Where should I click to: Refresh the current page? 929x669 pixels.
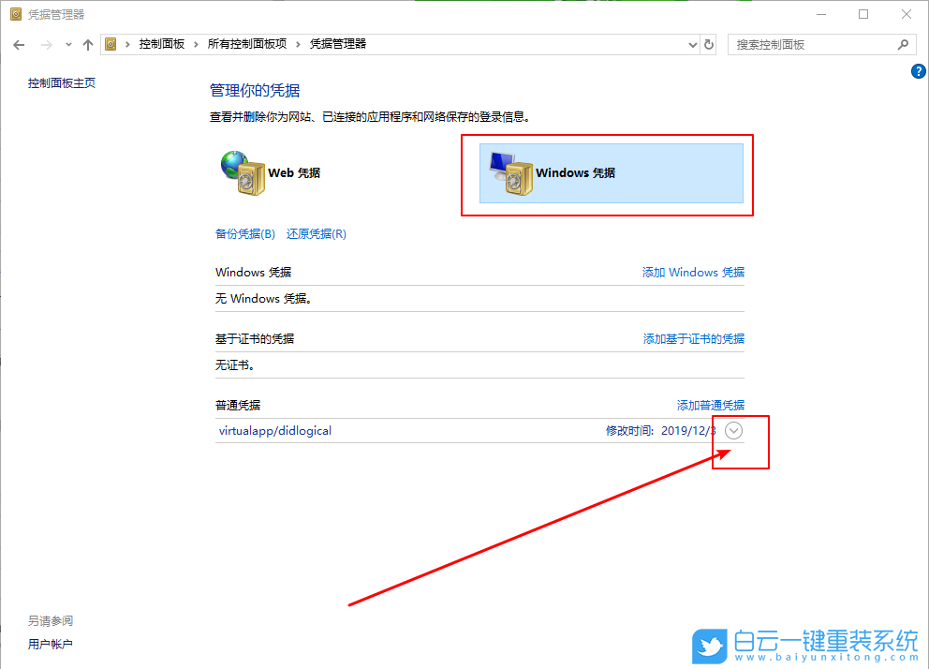tap(709, 44)
